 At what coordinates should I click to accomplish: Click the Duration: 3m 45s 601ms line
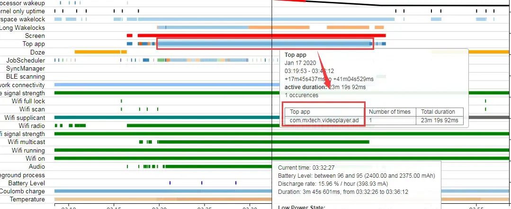[x=343, y=192]
